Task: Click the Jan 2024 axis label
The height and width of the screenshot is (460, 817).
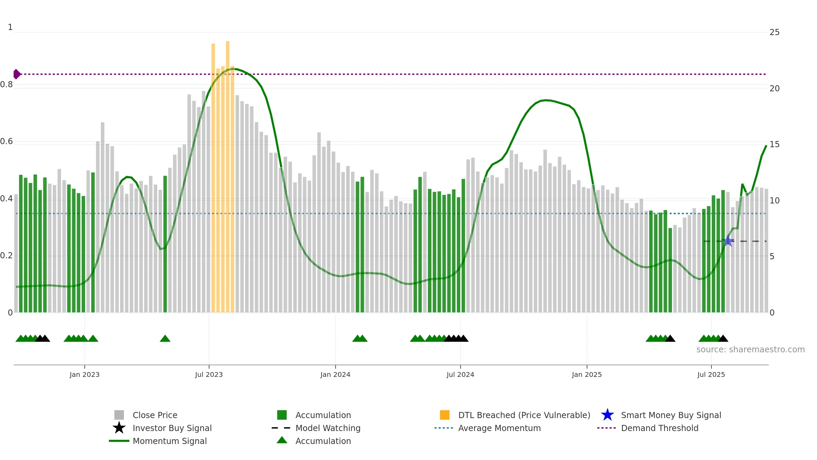Action: coord(335,374)
